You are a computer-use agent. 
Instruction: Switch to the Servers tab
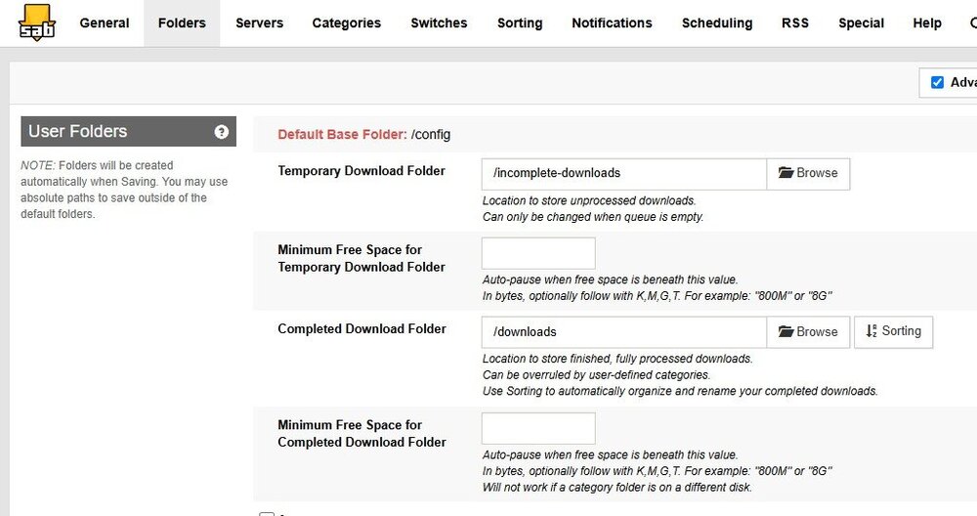259,23
